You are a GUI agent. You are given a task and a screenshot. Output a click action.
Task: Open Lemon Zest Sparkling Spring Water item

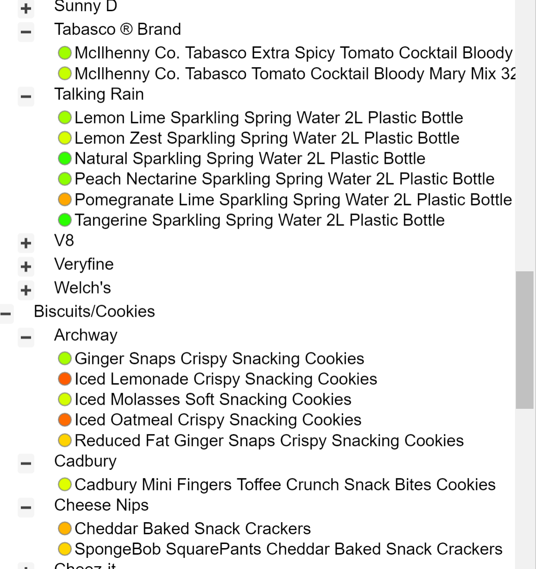pos(267,138)
